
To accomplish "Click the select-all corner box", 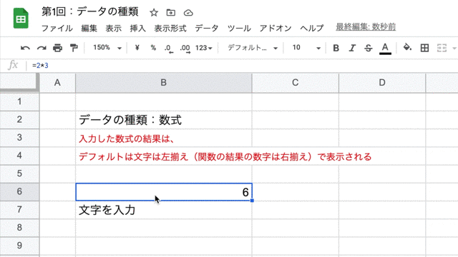I will click(19, 83).
